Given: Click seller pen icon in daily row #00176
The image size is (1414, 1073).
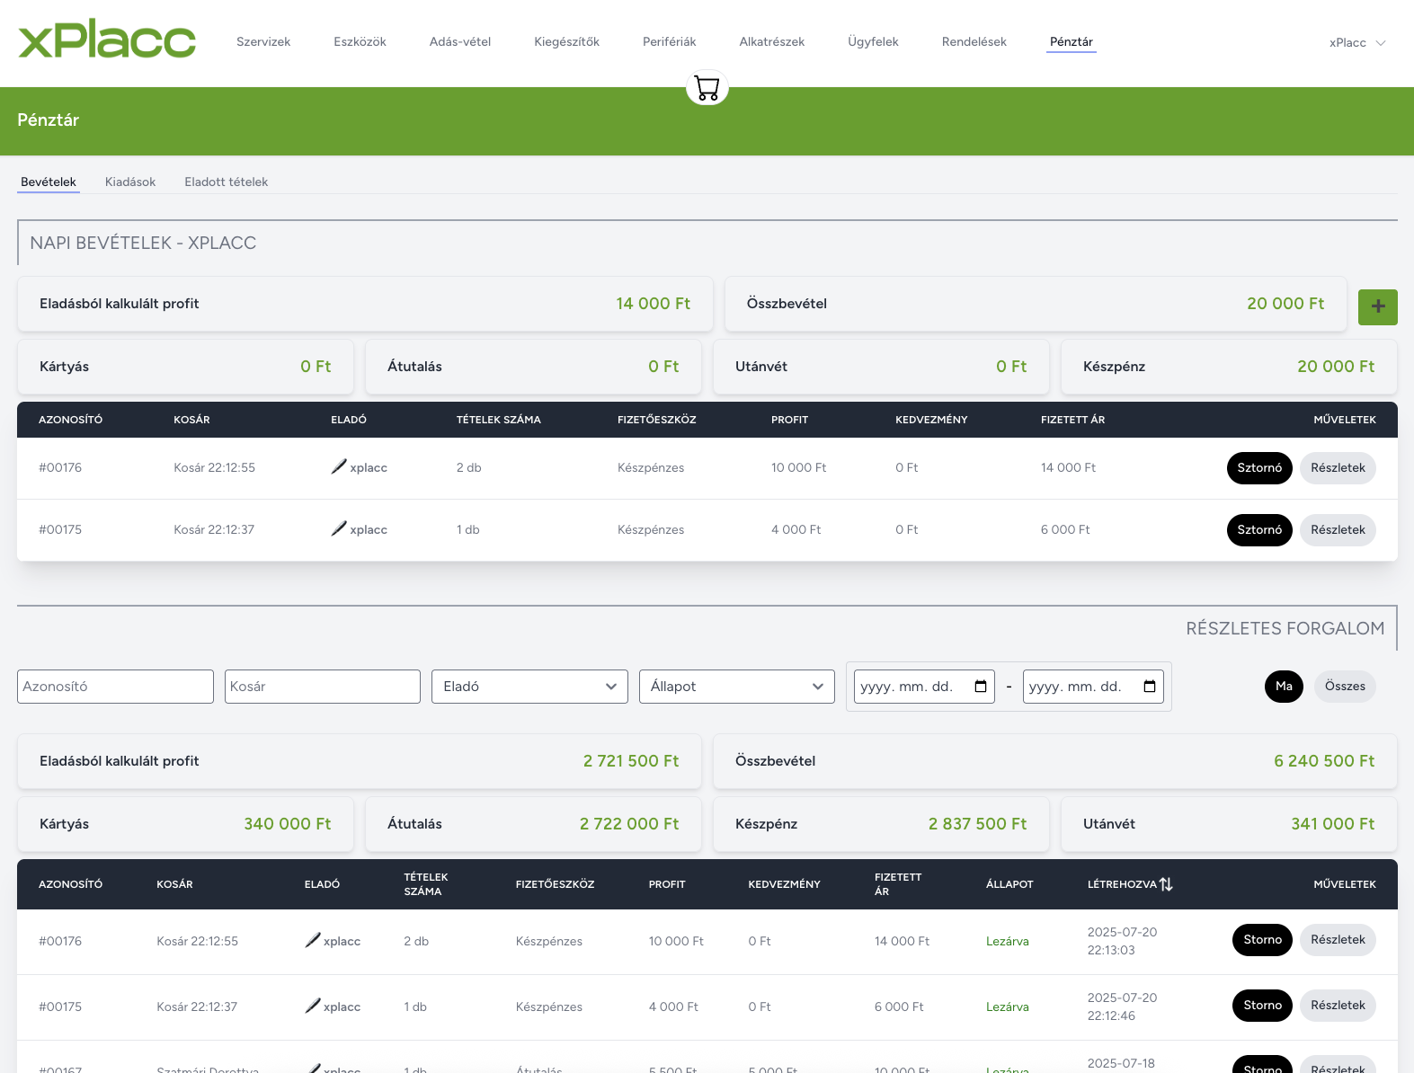Looking at the screenshot, I should tap(339, 466).
